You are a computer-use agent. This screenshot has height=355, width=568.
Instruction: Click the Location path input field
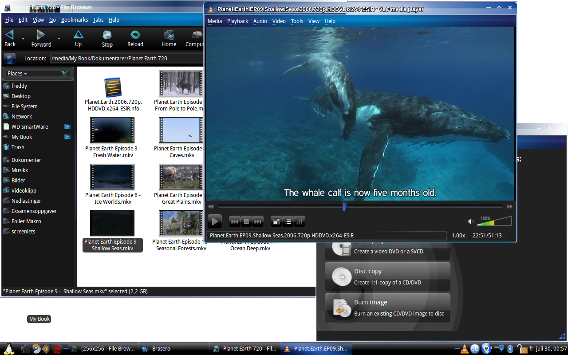pyautogui.click(x=127, y=58)
